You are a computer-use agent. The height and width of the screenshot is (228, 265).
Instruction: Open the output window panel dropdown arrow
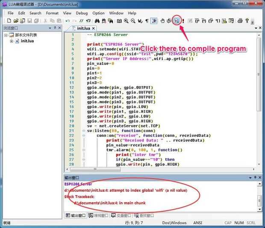pyautogui.click(x=250, y=177)
